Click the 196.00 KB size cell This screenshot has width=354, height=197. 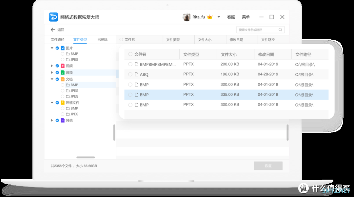229,74
